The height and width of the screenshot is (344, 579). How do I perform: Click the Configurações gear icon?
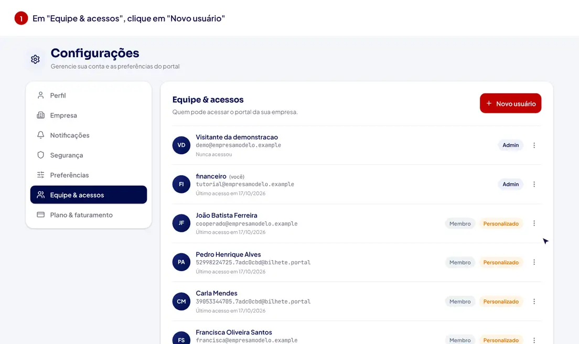coord(36,59)
